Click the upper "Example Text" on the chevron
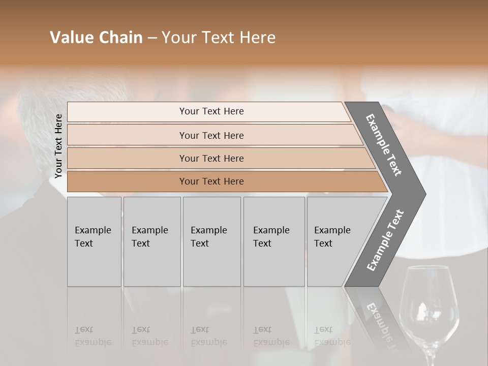Viewport: 488px width, 366px height. (x=384, y=145)
